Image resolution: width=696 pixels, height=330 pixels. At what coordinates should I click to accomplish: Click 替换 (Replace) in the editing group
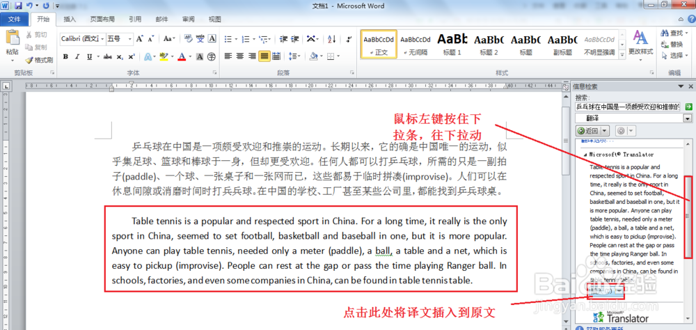pos(672,45)
